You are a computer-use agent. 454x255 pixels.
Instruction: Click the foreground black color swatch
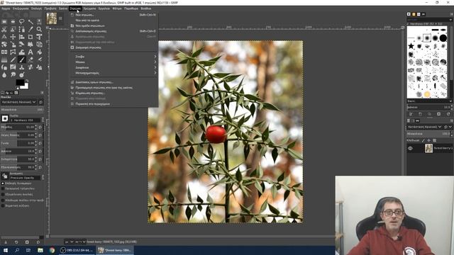point(20,82)
